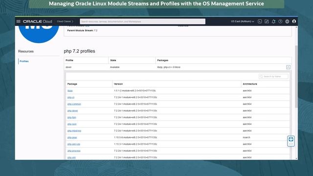Click the aarch64 cell in php-cli row
This screenshot has width=313, height=176.
[247, 97]
